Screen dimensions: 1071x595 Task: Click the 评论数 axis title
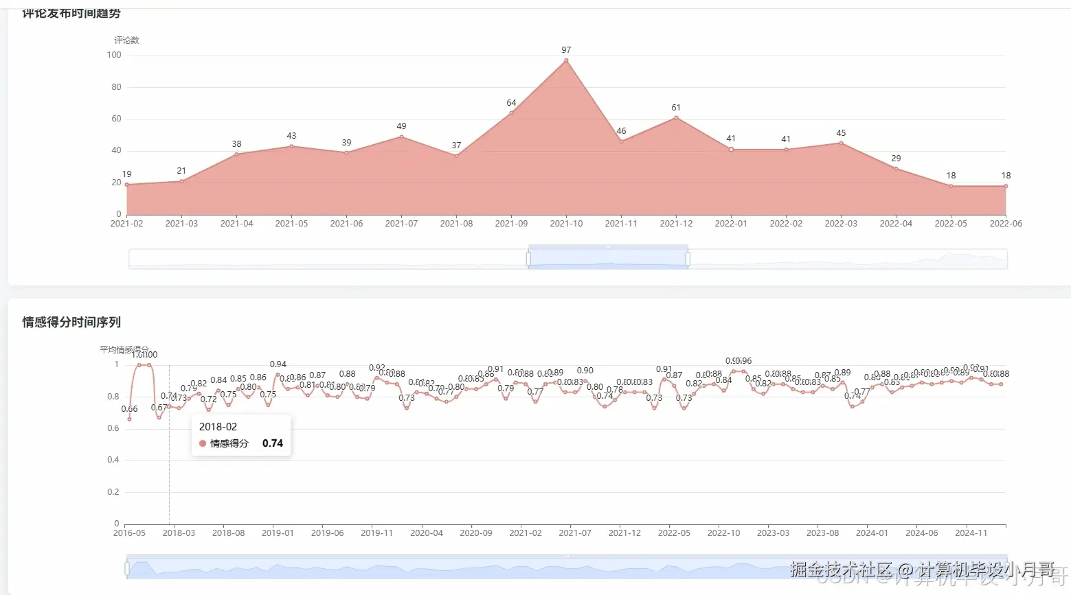[x=126, y=40]
